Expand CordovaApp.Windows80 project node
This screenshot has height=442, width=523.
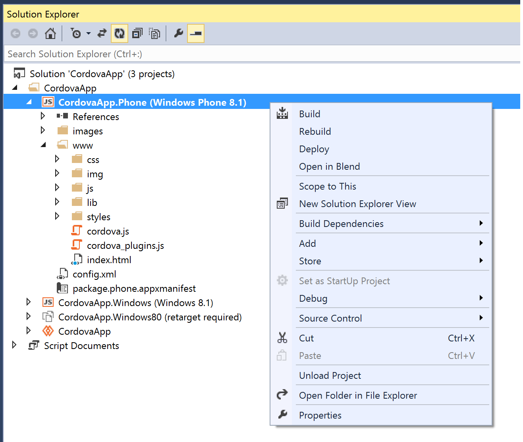point(29,316)
